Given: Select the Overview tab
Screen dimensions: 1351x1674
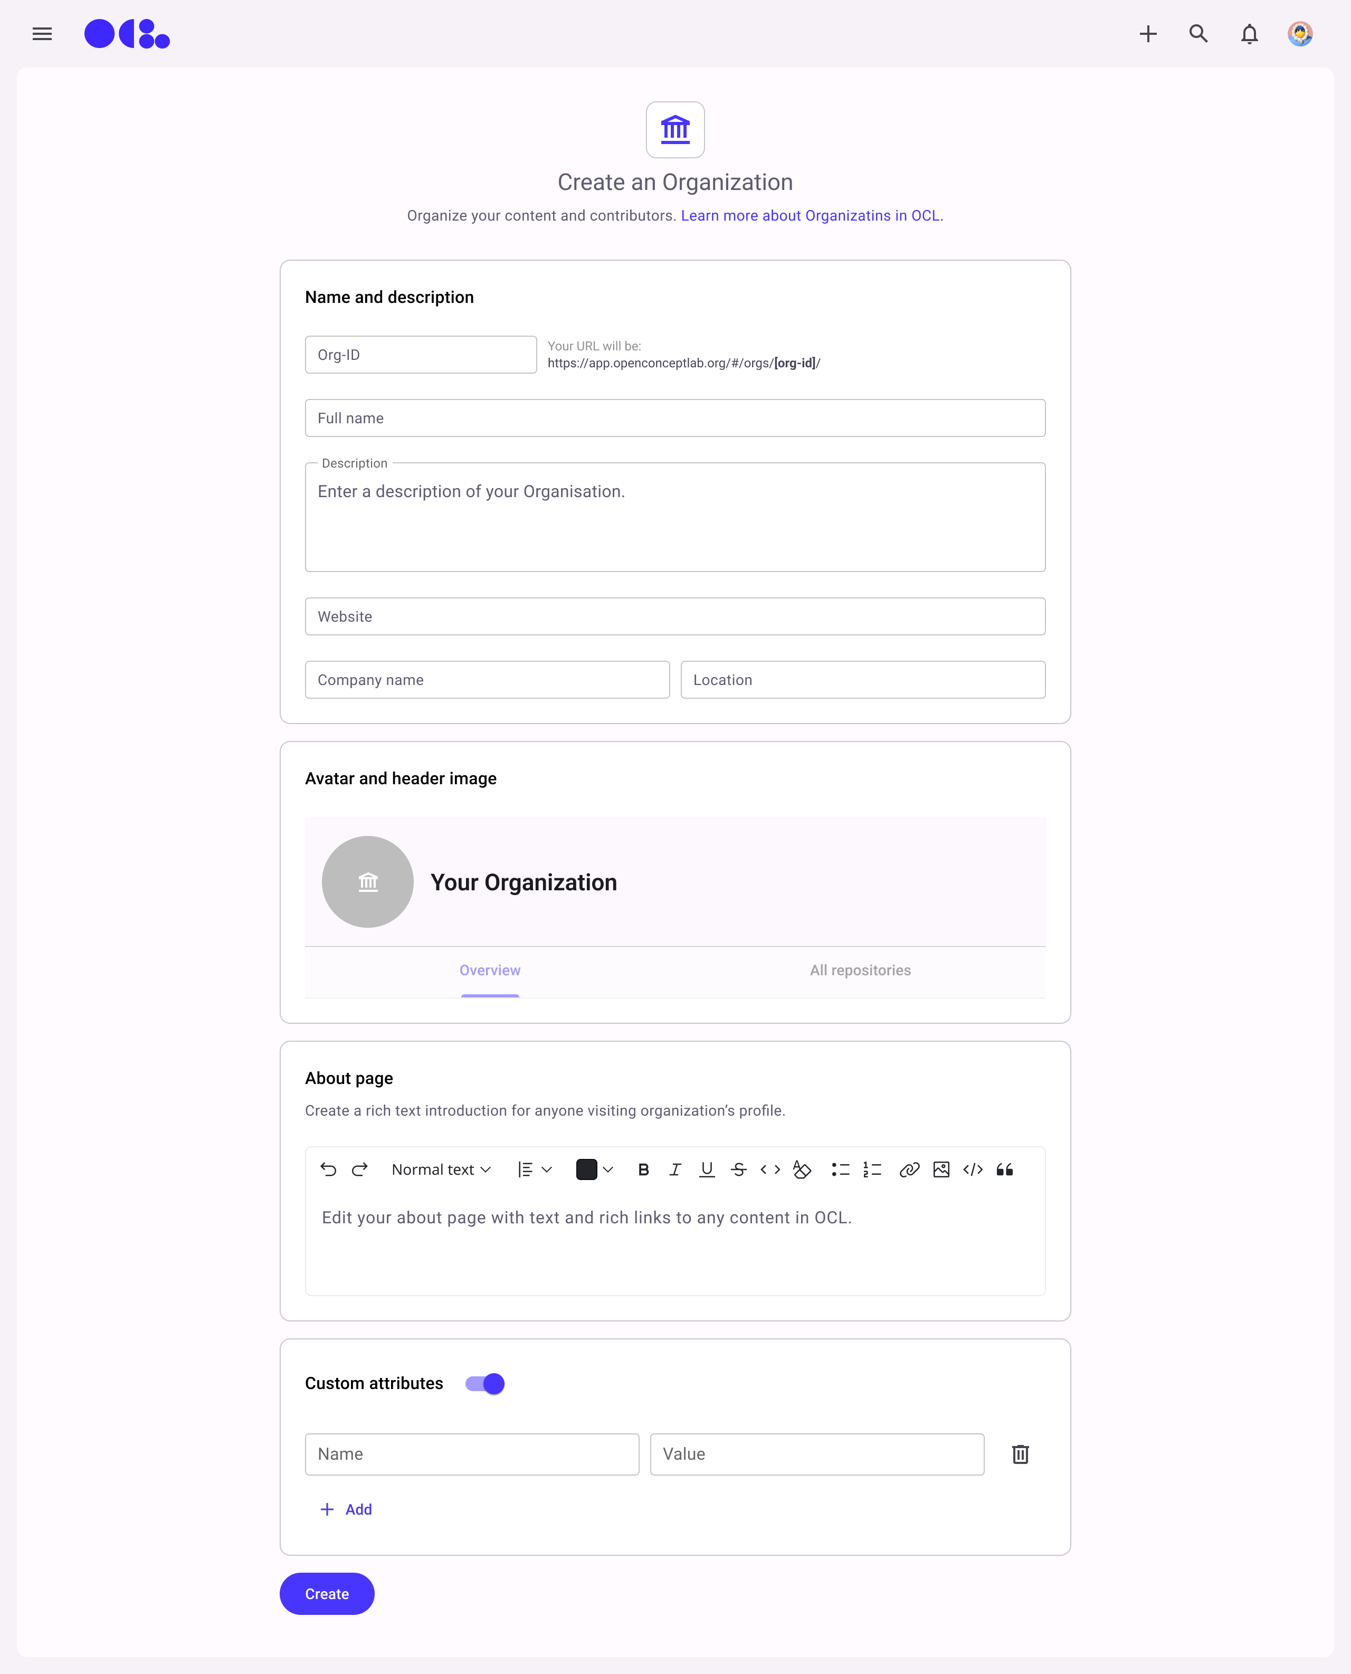Looking at the screenshot, I should click(x=490, y=971).
